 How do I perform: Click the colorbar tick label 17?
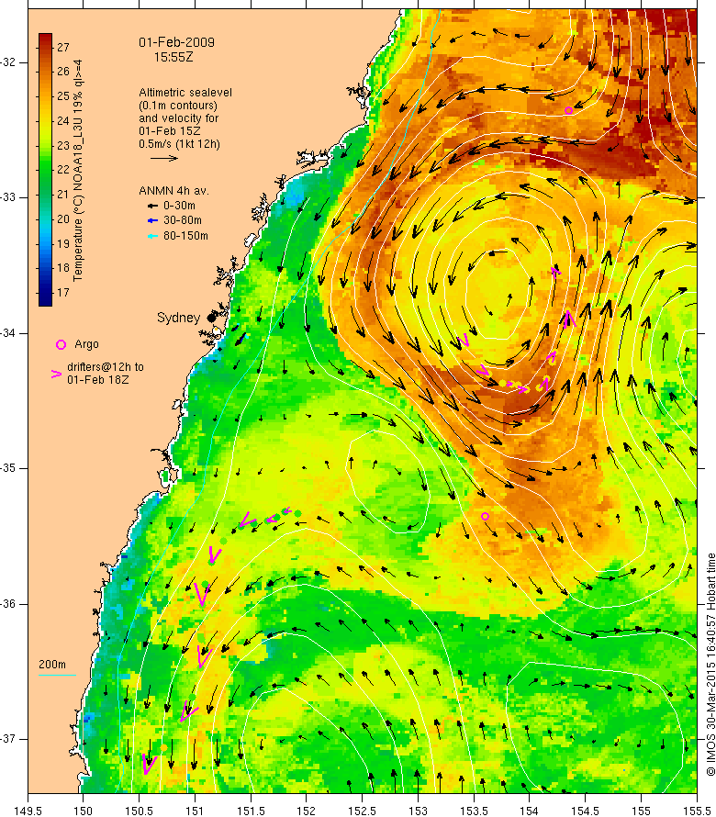point(63,293)
